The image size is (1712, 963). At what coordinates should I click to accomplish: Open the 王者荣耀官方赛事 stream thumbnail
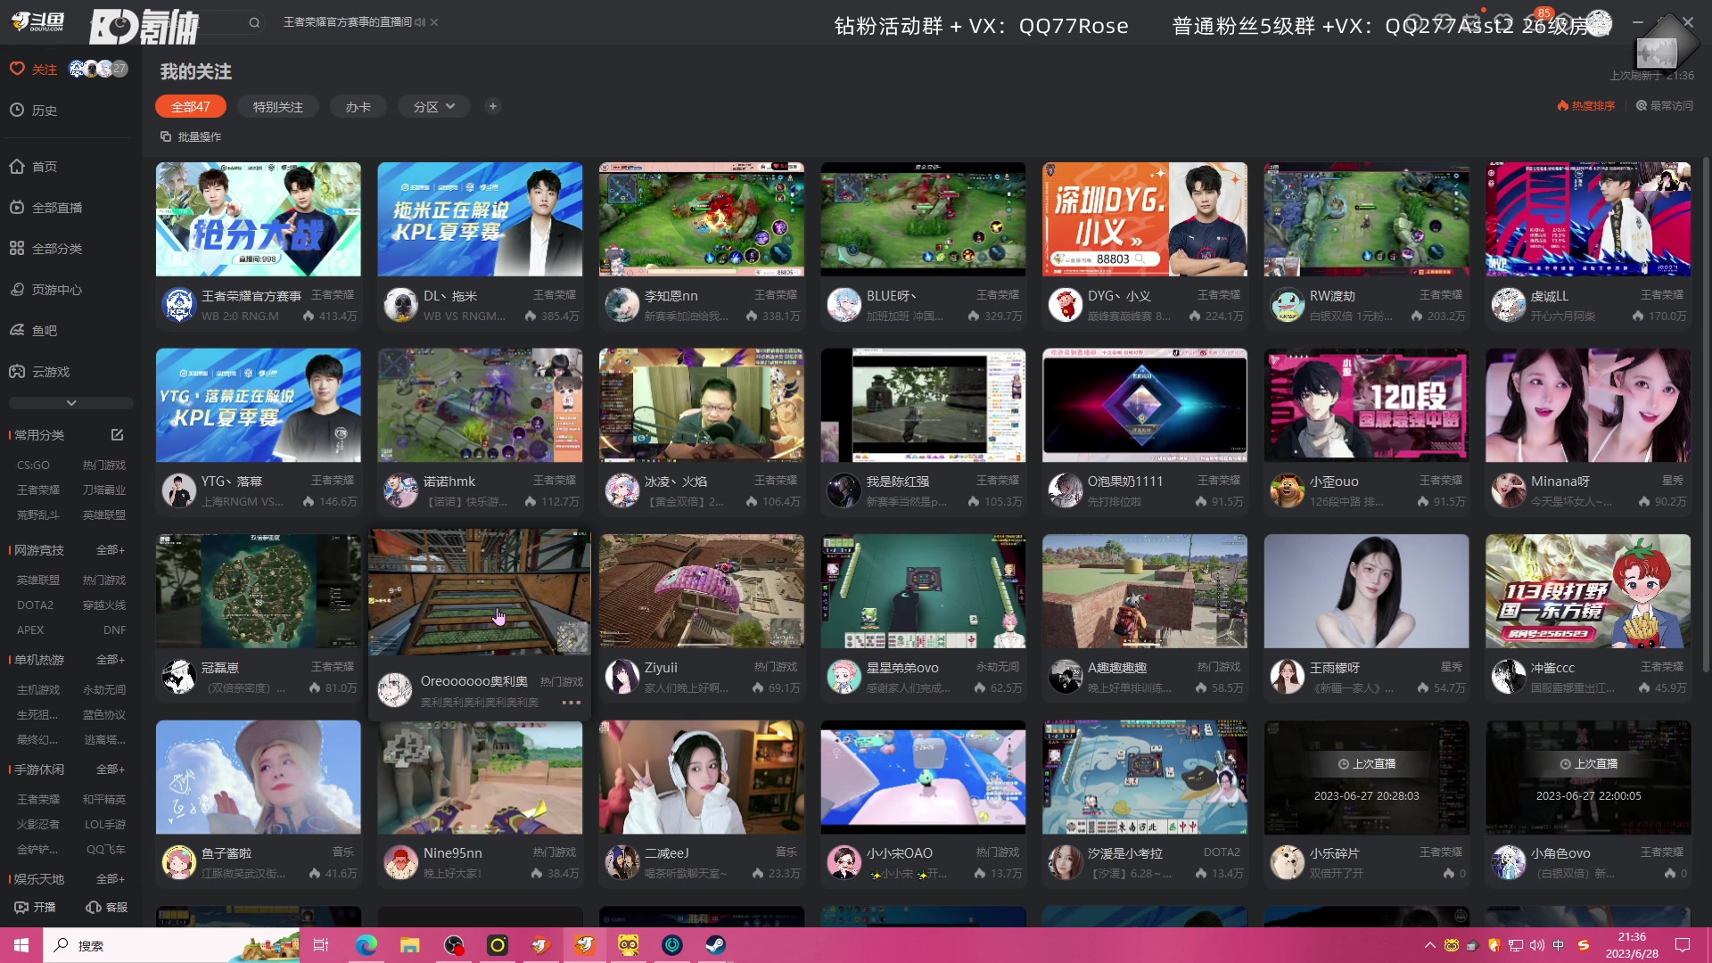(259, 219)
